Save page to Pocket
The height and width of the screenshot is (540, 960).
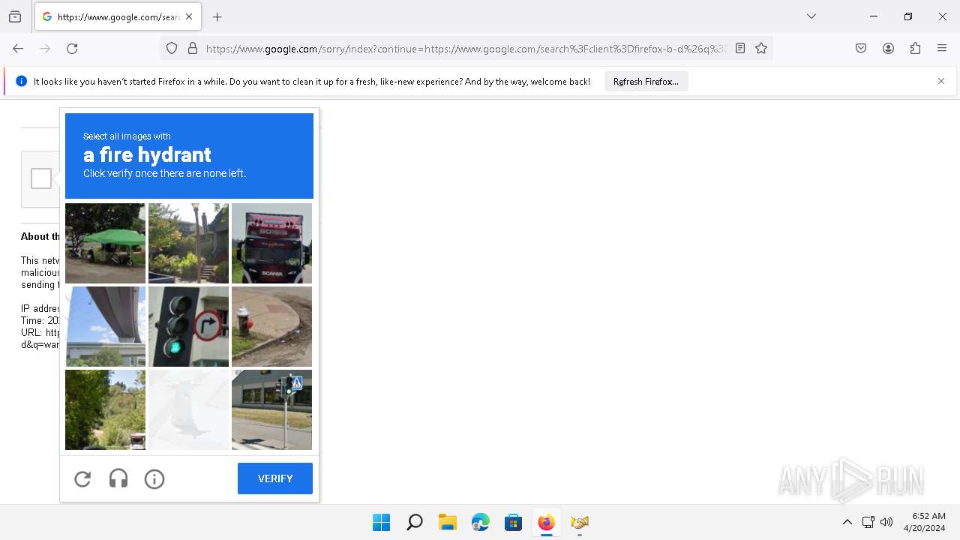[x=861, y=48]
